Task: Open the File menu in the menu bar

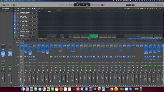Action: (x=9, y=1)
